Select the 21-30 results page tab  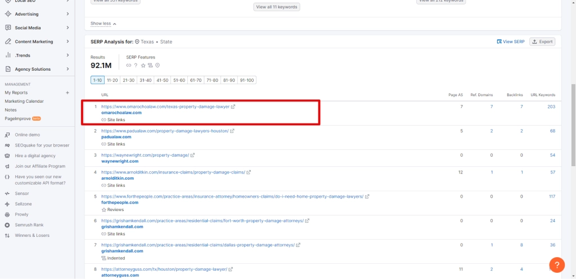(x=129, y=80)
